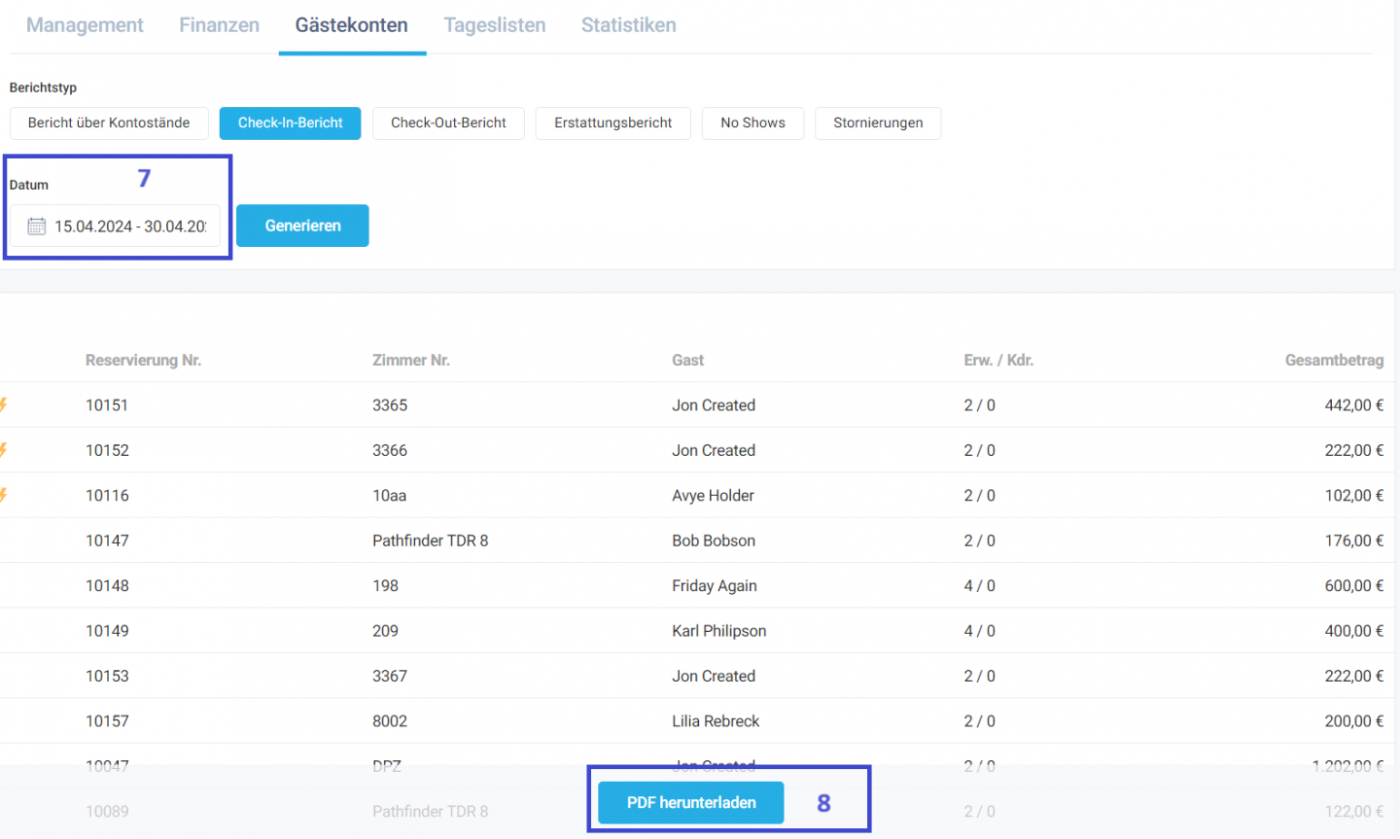Open the Management tab
Viewport: 1400px width, 839px height.
[x=85, y=25]
